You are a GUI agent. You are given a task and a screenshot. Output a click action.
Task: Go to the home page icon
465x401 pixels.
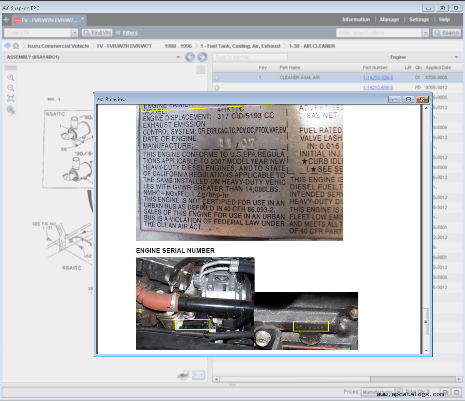[16, 46]
